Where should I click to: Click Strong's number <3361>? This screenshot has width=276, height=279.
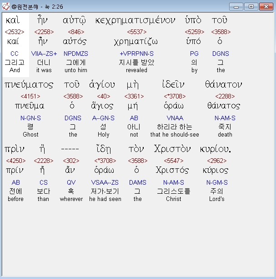pos(134,96)
